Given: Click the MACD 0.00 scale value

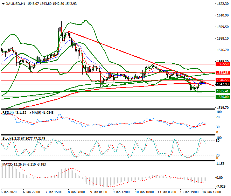Looking at the screenshot, I should pyautogui.click(x=219, y=178).
